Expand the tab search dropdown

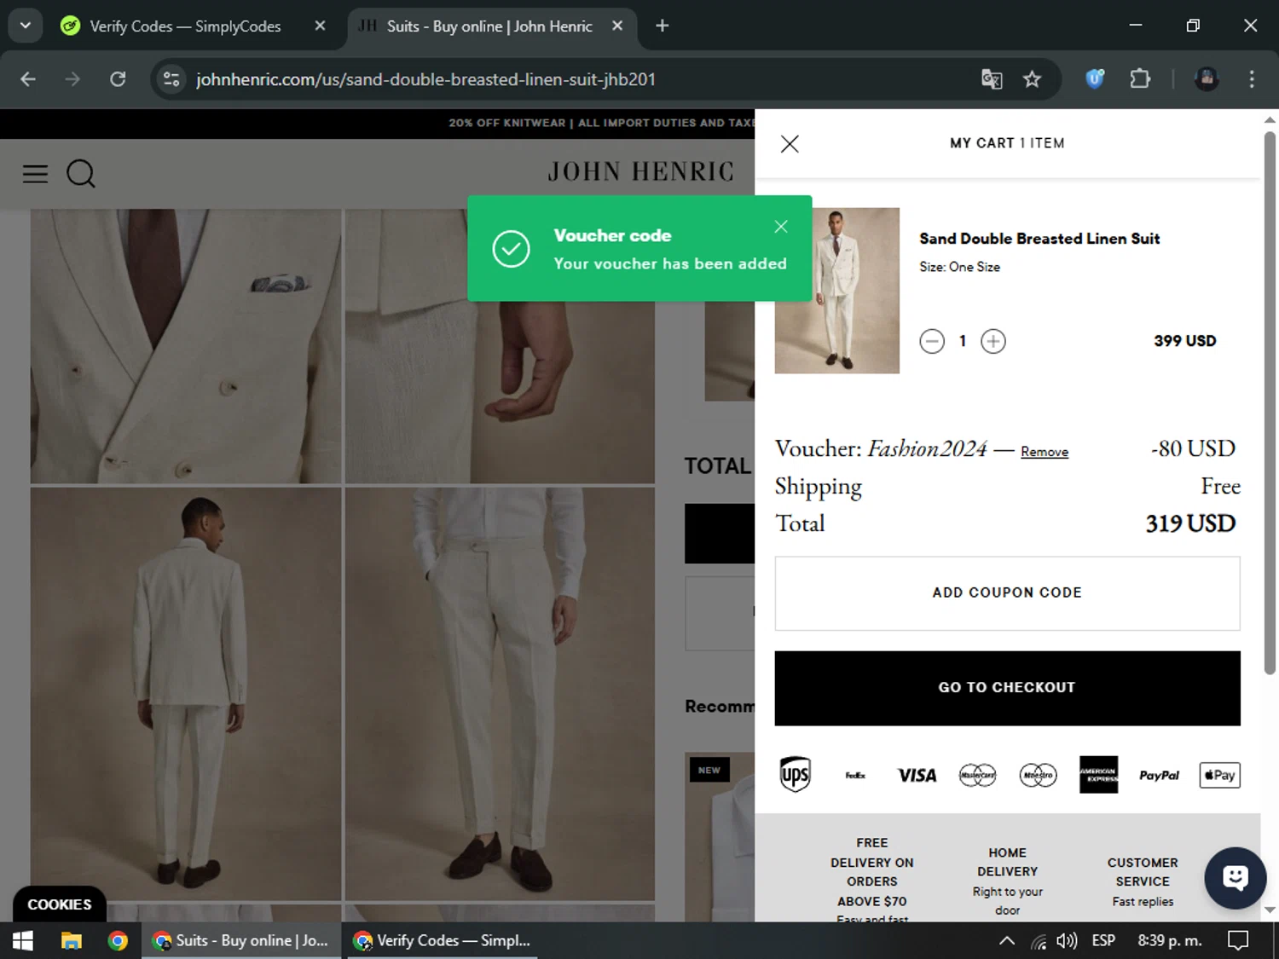26,26
